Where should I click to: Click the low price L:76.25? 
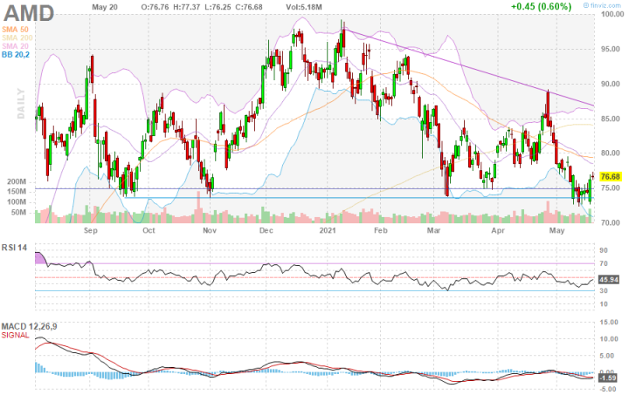click(x=217, y=7)
